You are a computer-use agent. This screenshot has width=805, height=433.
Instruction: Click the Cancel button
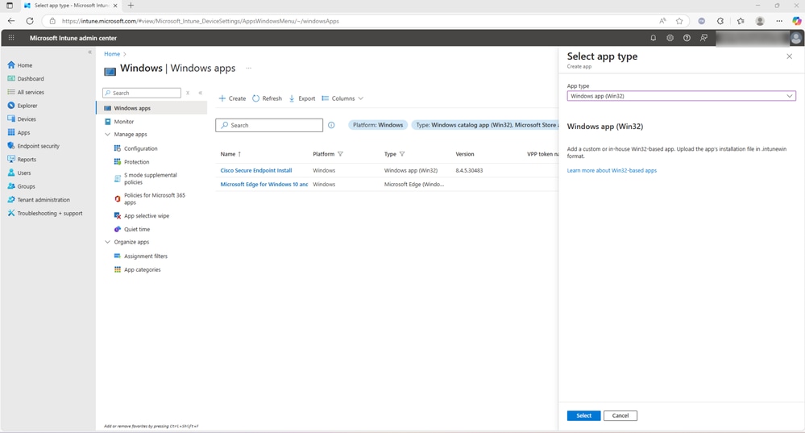[x=620, y=415]
